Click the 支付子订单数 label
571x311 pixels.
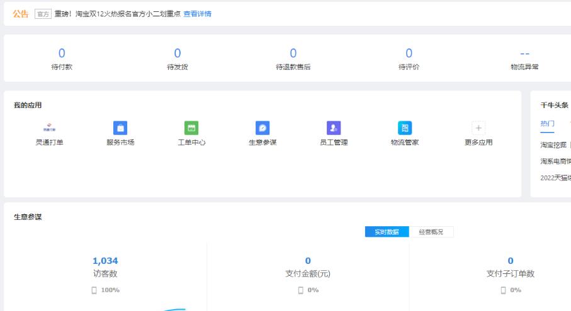(511, 273)
